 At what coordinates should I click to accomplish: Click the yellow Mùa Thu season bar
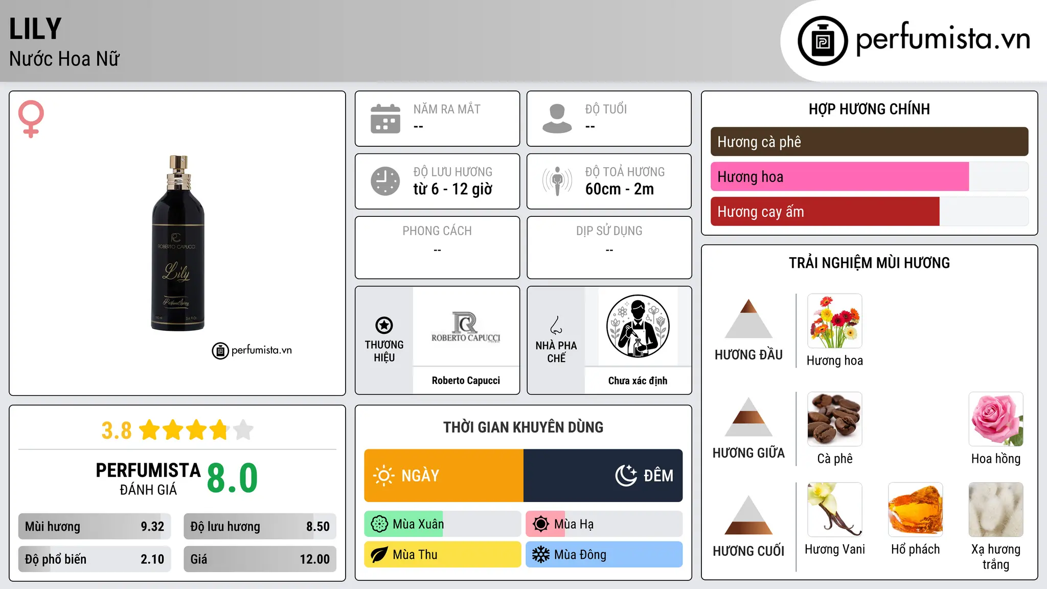[443, 555]
